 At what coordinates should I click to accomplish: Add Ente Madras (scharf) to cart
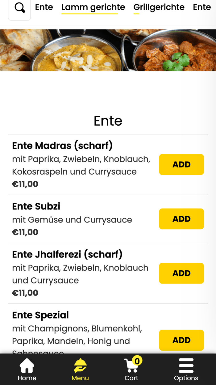(x=181, y=165)
